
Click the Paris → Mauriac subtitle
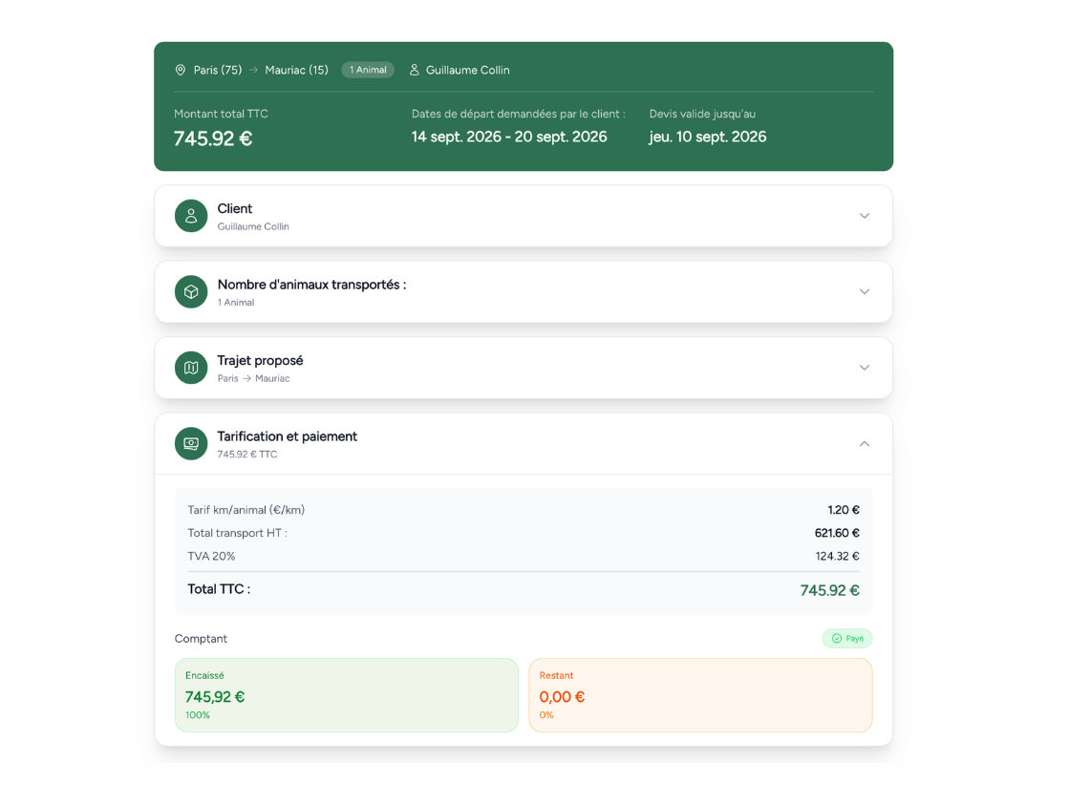pos(253,379)
